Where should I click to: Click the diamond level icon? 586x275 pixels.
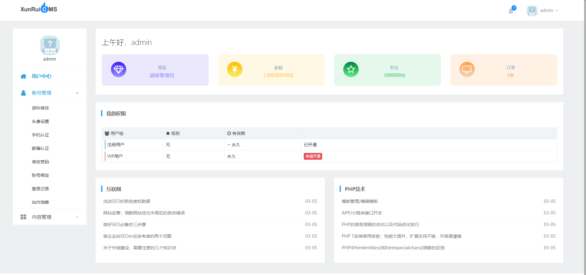click(119, 69)
